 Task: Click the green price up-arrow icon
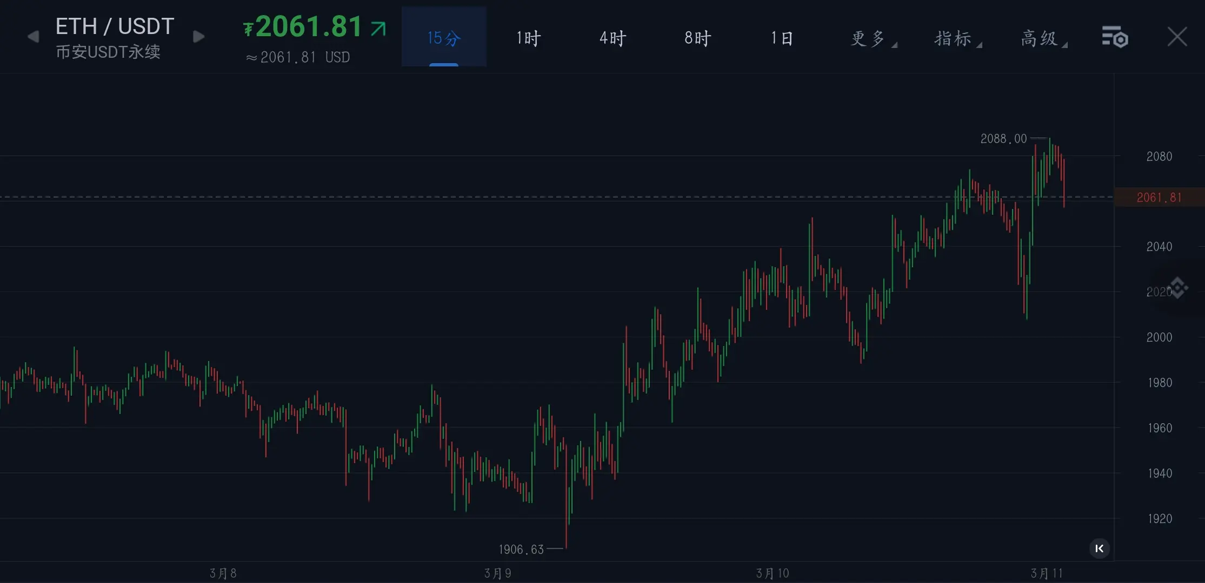click(x=378, y=28)
